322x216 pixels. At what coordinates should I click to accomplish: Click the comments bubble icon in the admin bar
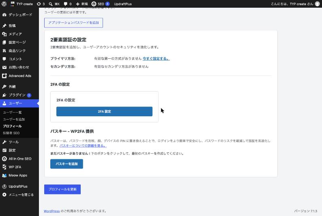click(x=66, y=4)
